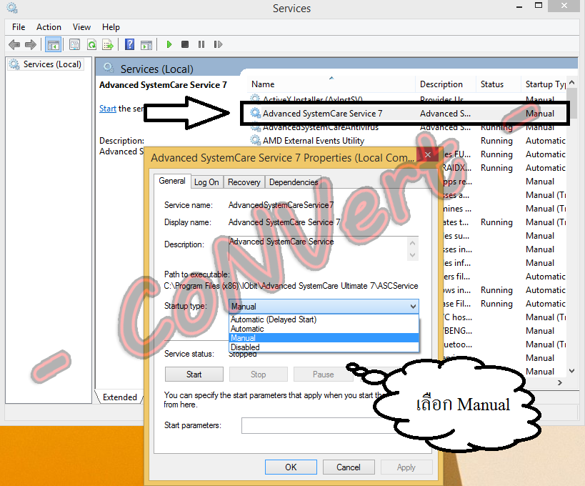Click the Export List toolbar icon
Viewport: 585px width, 486px height.
(x=108, y=45)
